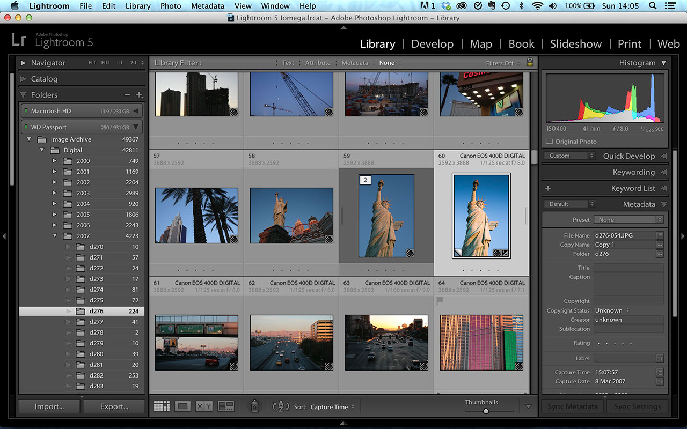The image size is (687, 429).
Task: Click stack count badge 2 on photo 59
Action: click(x=366, y=180)
